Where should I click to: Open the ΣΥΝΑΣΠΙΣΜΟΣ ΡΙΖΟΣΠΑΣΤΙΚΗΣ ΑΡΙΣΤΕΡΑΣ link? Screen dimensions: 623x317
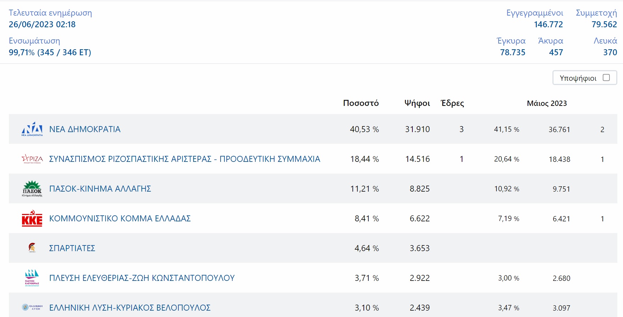pyautogui.click(x=184, y=159)
